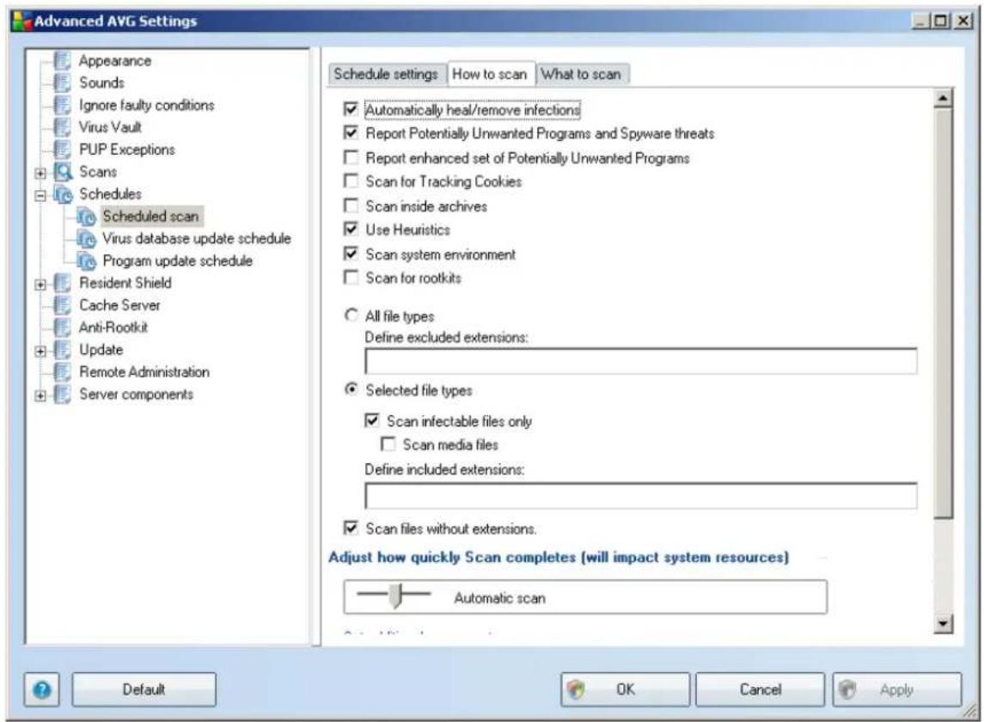Select the How to scan tab
This screenshot has width=984, height=722.
[490, 73]
